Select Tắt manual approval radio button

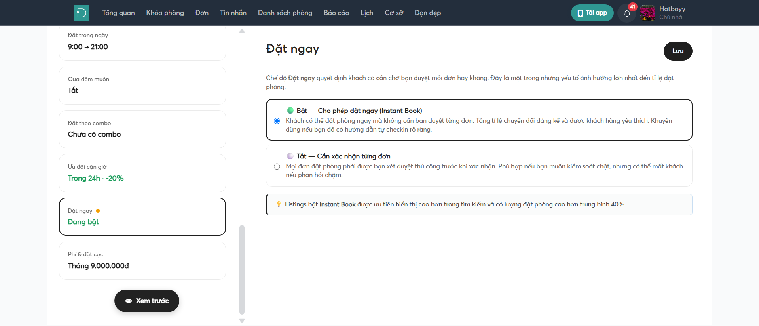tap(277, 166)
